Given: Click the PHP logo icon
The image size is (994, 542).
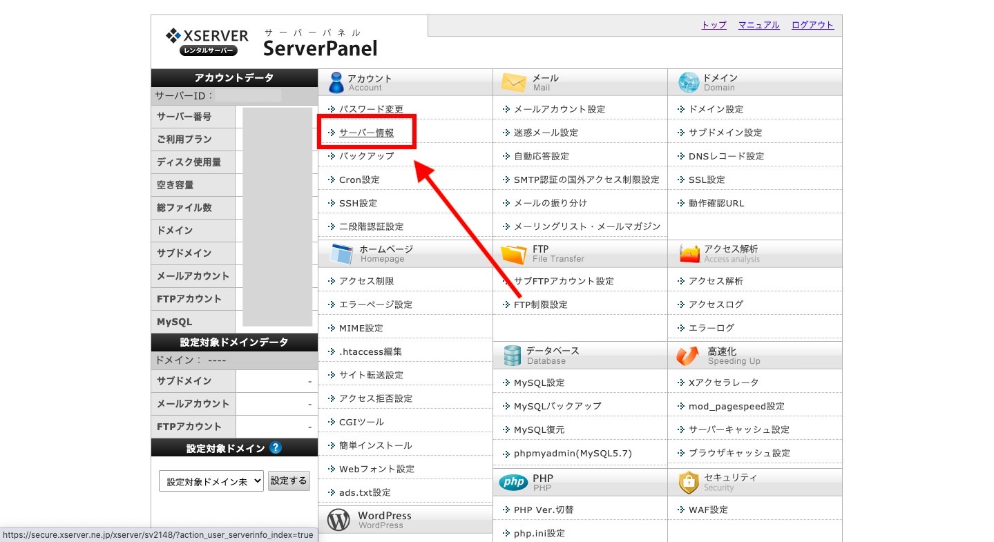Looking at the screenshot, I should click(x=513, y=482).
